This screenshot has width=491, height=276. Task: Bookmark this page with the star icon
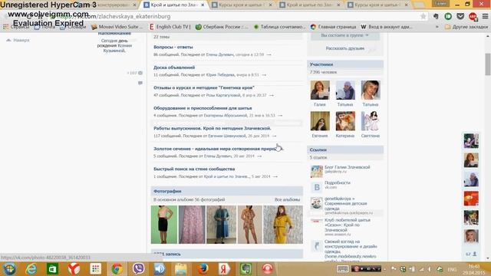423,16
